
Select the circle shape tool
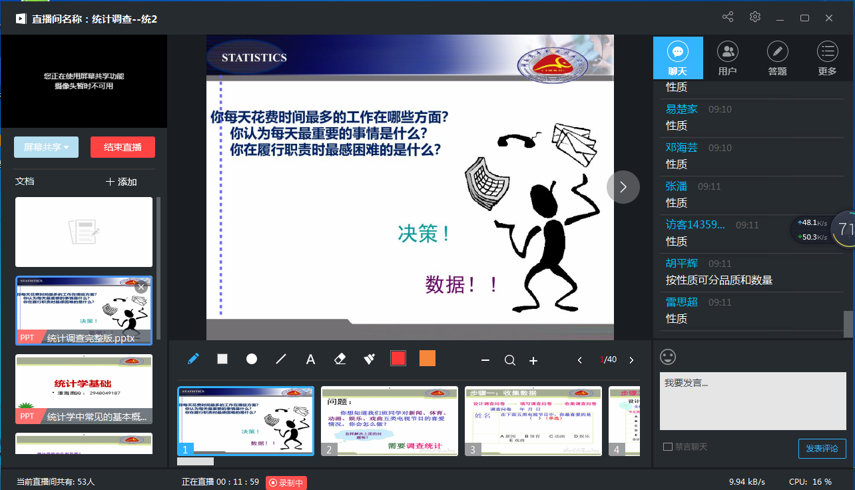coord(252,360)
